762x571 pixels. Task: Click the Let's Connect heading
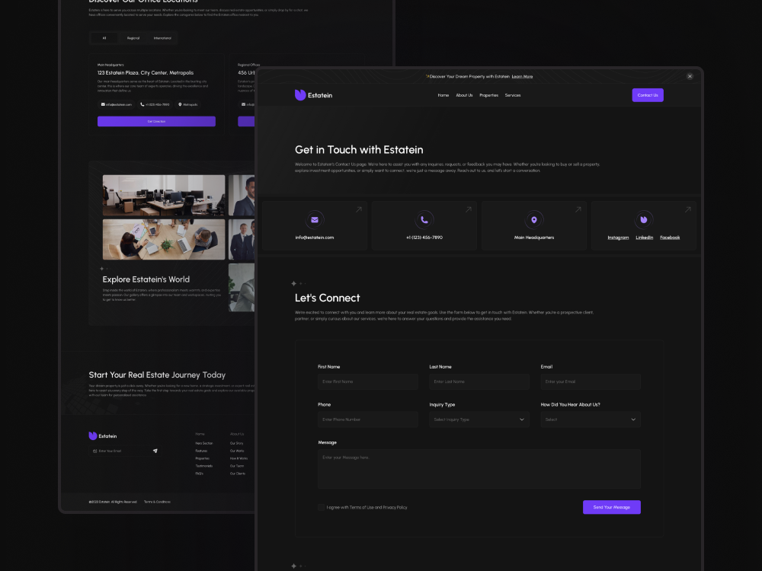tap(327, 298)
